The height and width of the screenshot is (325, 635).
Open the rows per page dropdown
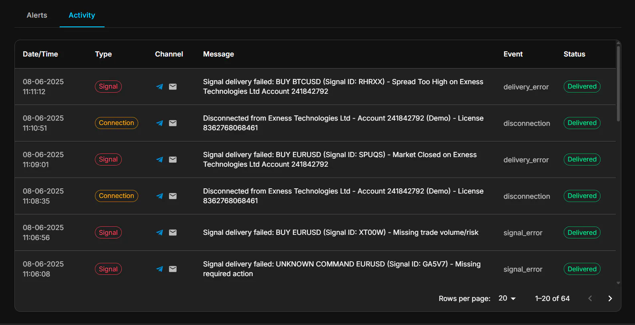[507, 299]
